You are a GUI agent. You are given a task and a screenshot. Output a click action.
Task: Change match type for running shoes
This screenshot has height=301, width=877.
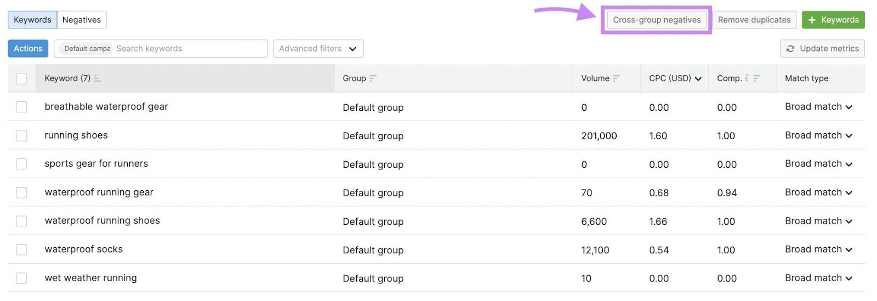(x=818, y=135)
